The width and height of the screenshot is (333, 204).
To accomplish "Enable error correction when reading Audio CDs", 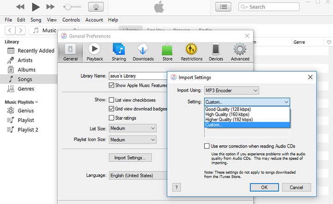I will [207, 146].
